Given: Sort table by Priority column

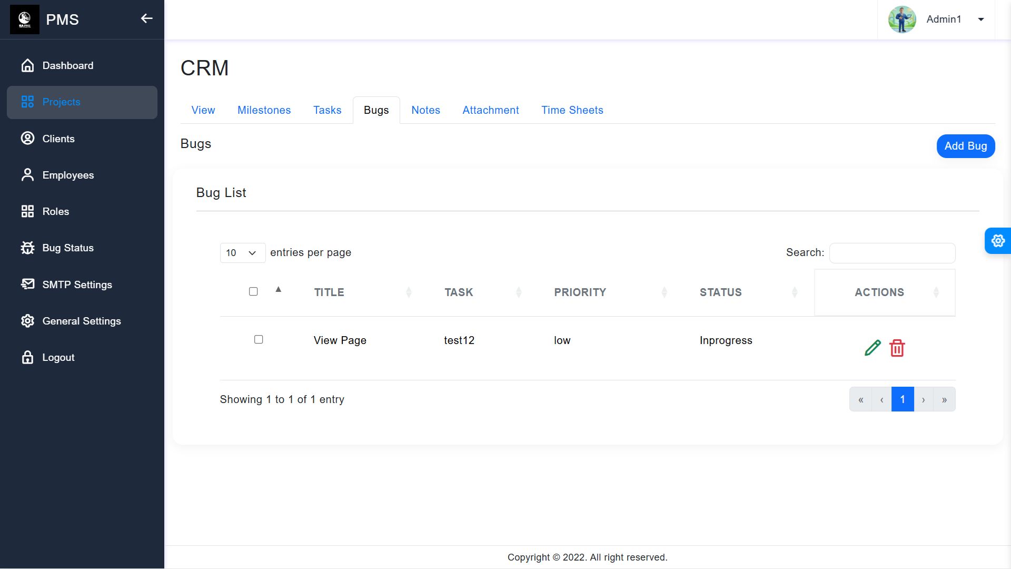Looking at the screenshot, I should [x=580, y=292].
